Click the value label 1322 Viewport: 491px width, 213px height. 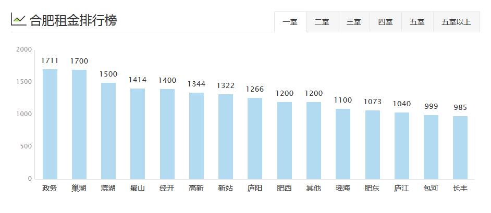pos(226,85)
